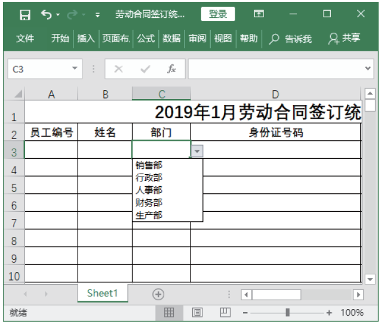Screen dimensions: 381x324
Task: Choose 财务部 from the dropdown list
Action: click(x=167, y=203)
